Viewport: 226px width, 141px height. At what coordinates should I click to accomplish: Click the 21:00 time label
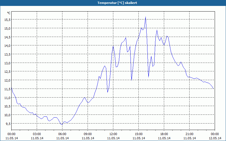coord(189,134)
